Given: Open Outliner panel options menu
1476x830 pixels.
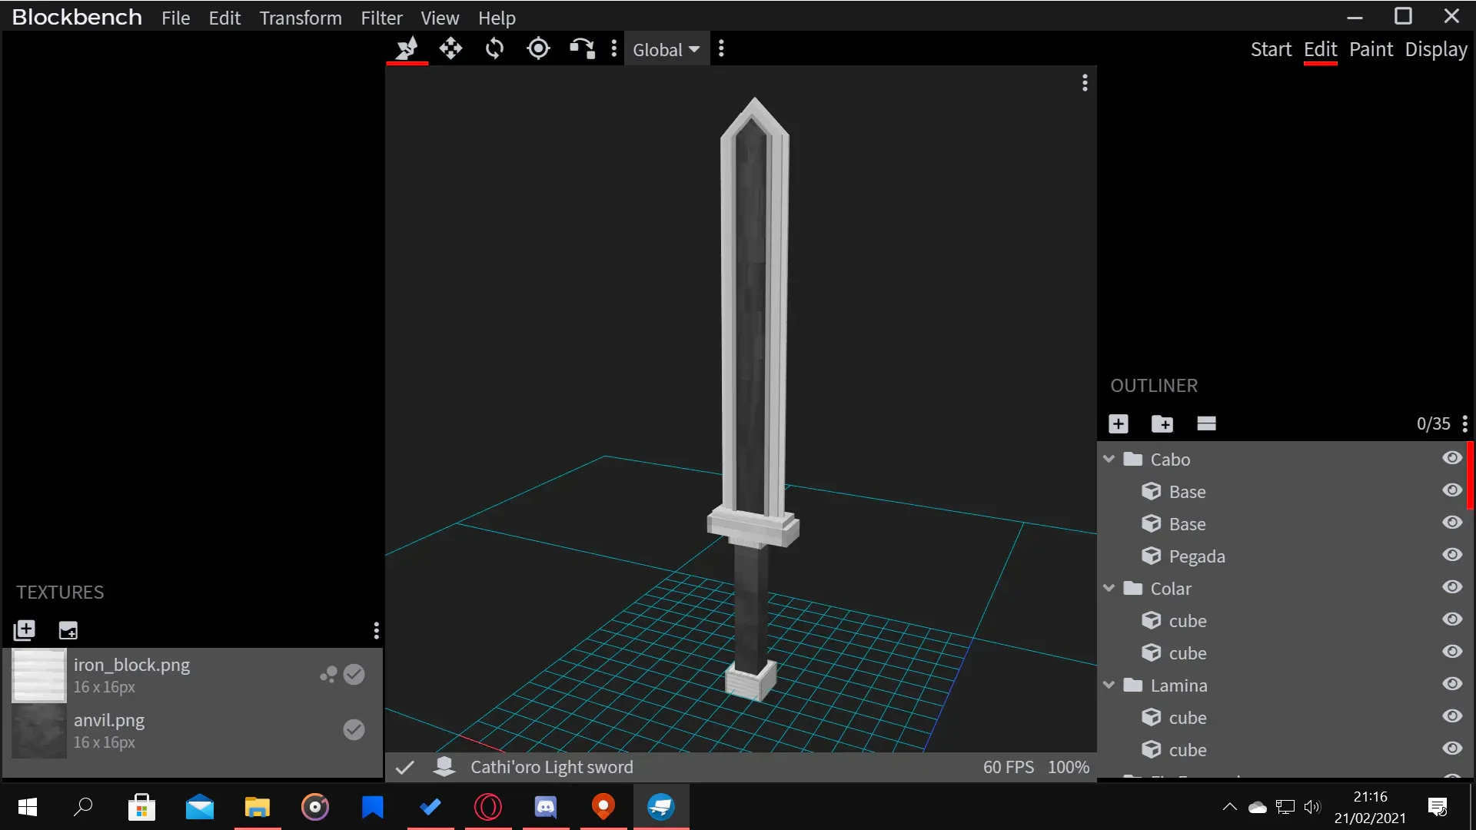Looking at the screenshot, I should pos(1465,423).
